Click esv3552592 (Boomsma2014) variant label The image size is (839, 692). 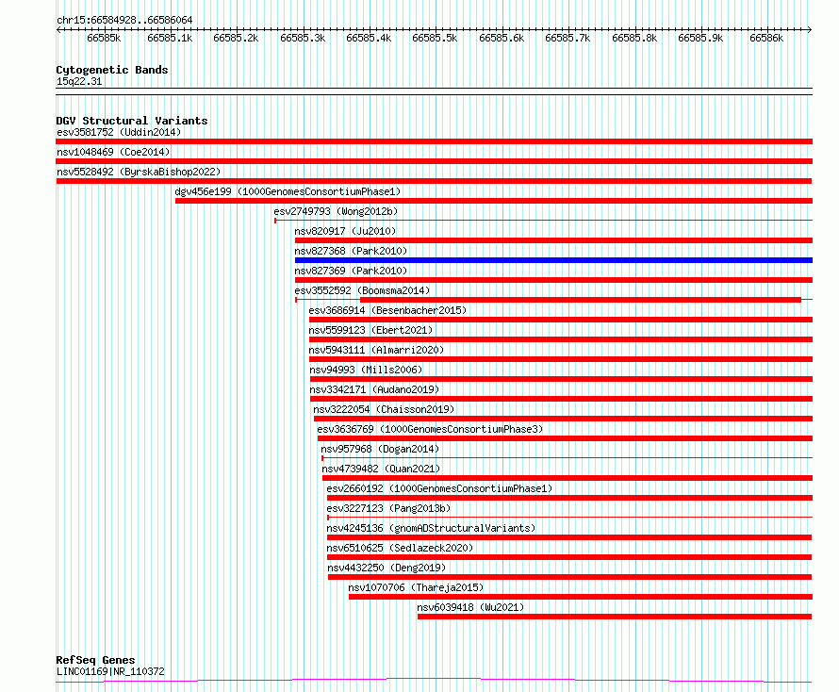click(x=362, y=290)
